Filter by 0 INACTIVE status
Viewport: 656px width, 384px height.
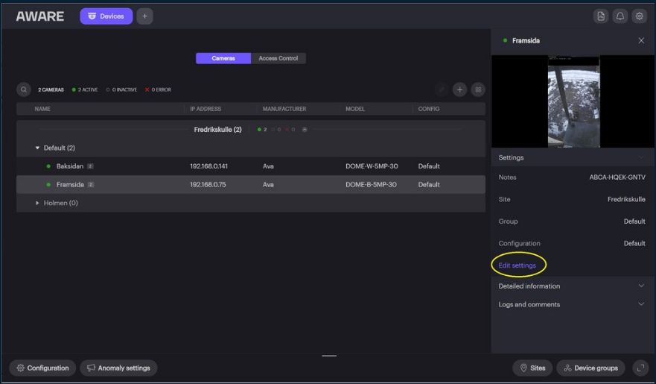point(121,89)
